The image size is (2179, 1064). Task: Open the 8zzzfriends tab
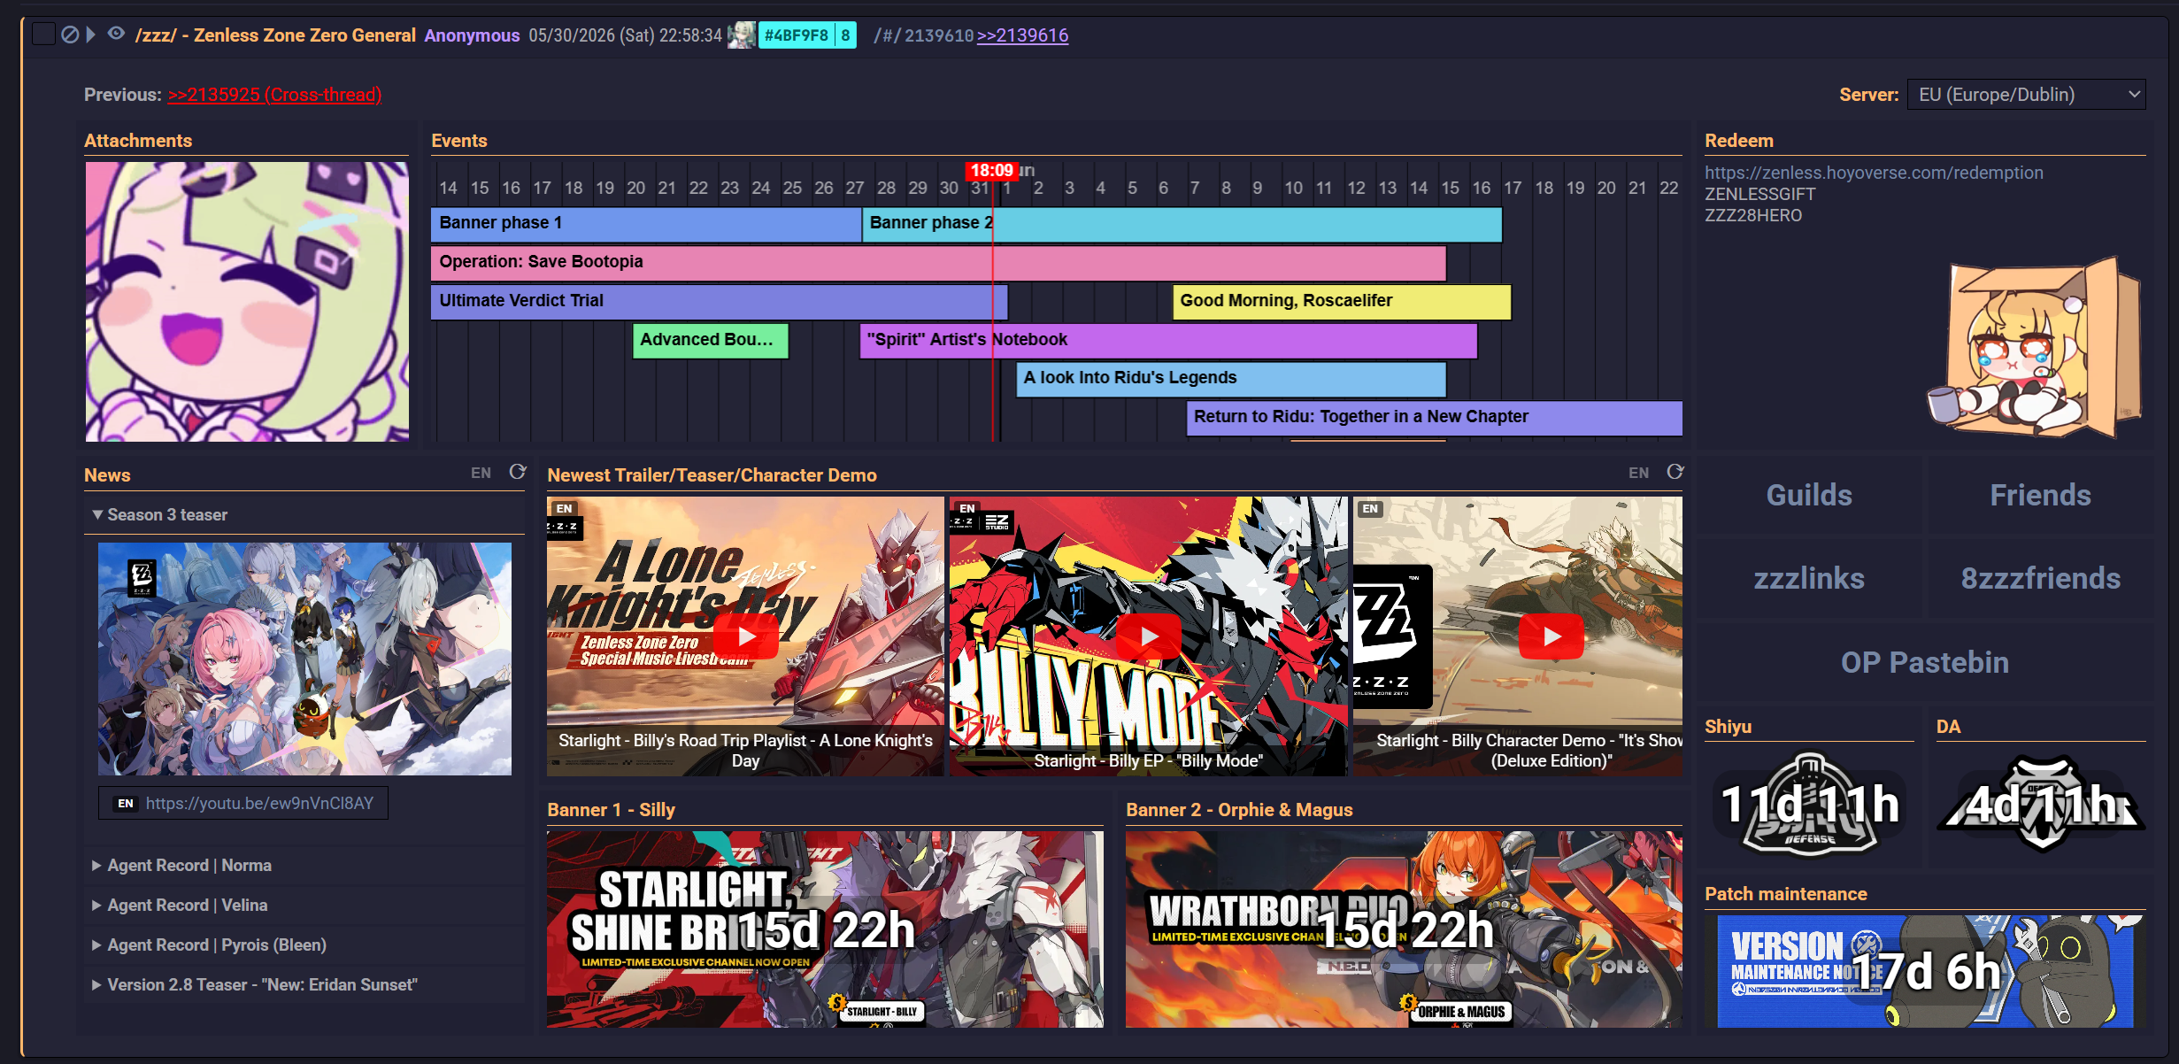point(2040,578)
